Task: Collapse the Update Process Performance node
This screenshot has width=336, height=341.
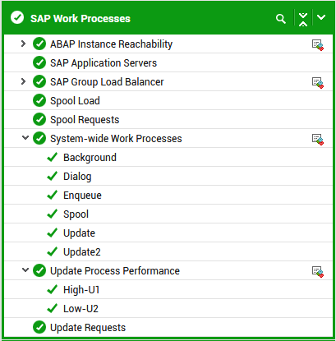Action: (25, 270)
